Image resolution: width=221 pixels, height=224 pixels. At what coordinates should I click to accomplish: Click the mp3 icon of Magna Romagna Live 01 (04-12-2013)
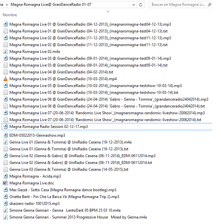(x=6, y=24)
